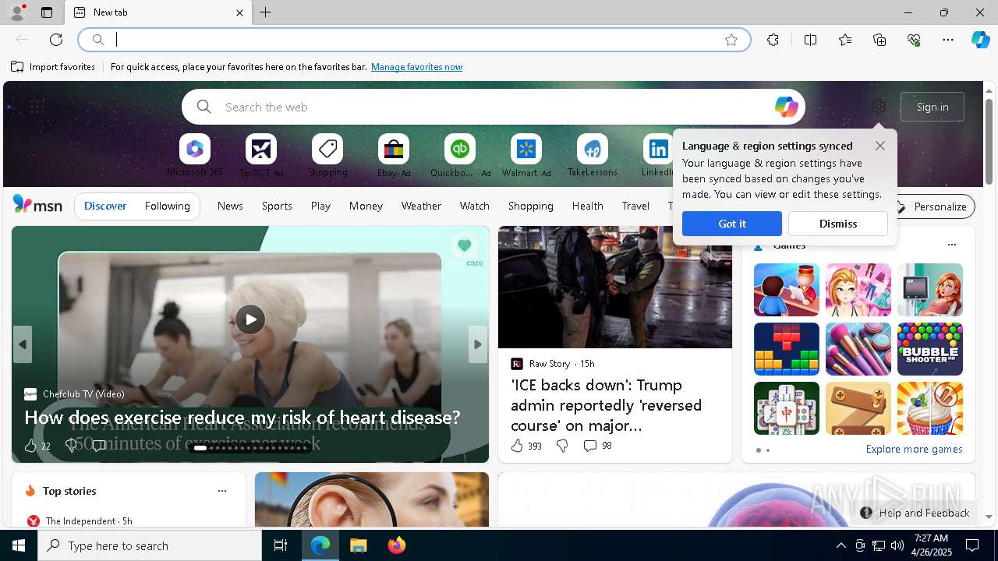Dislike the Raw Story article
998x561 pixels.
coord(562,446)
